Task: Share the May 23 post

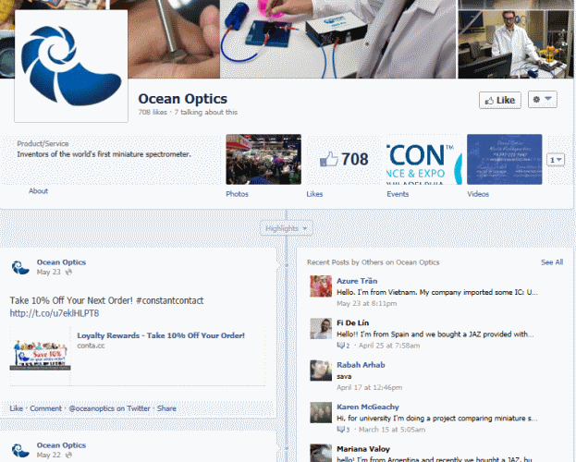Action: click(x=166, y=408)
